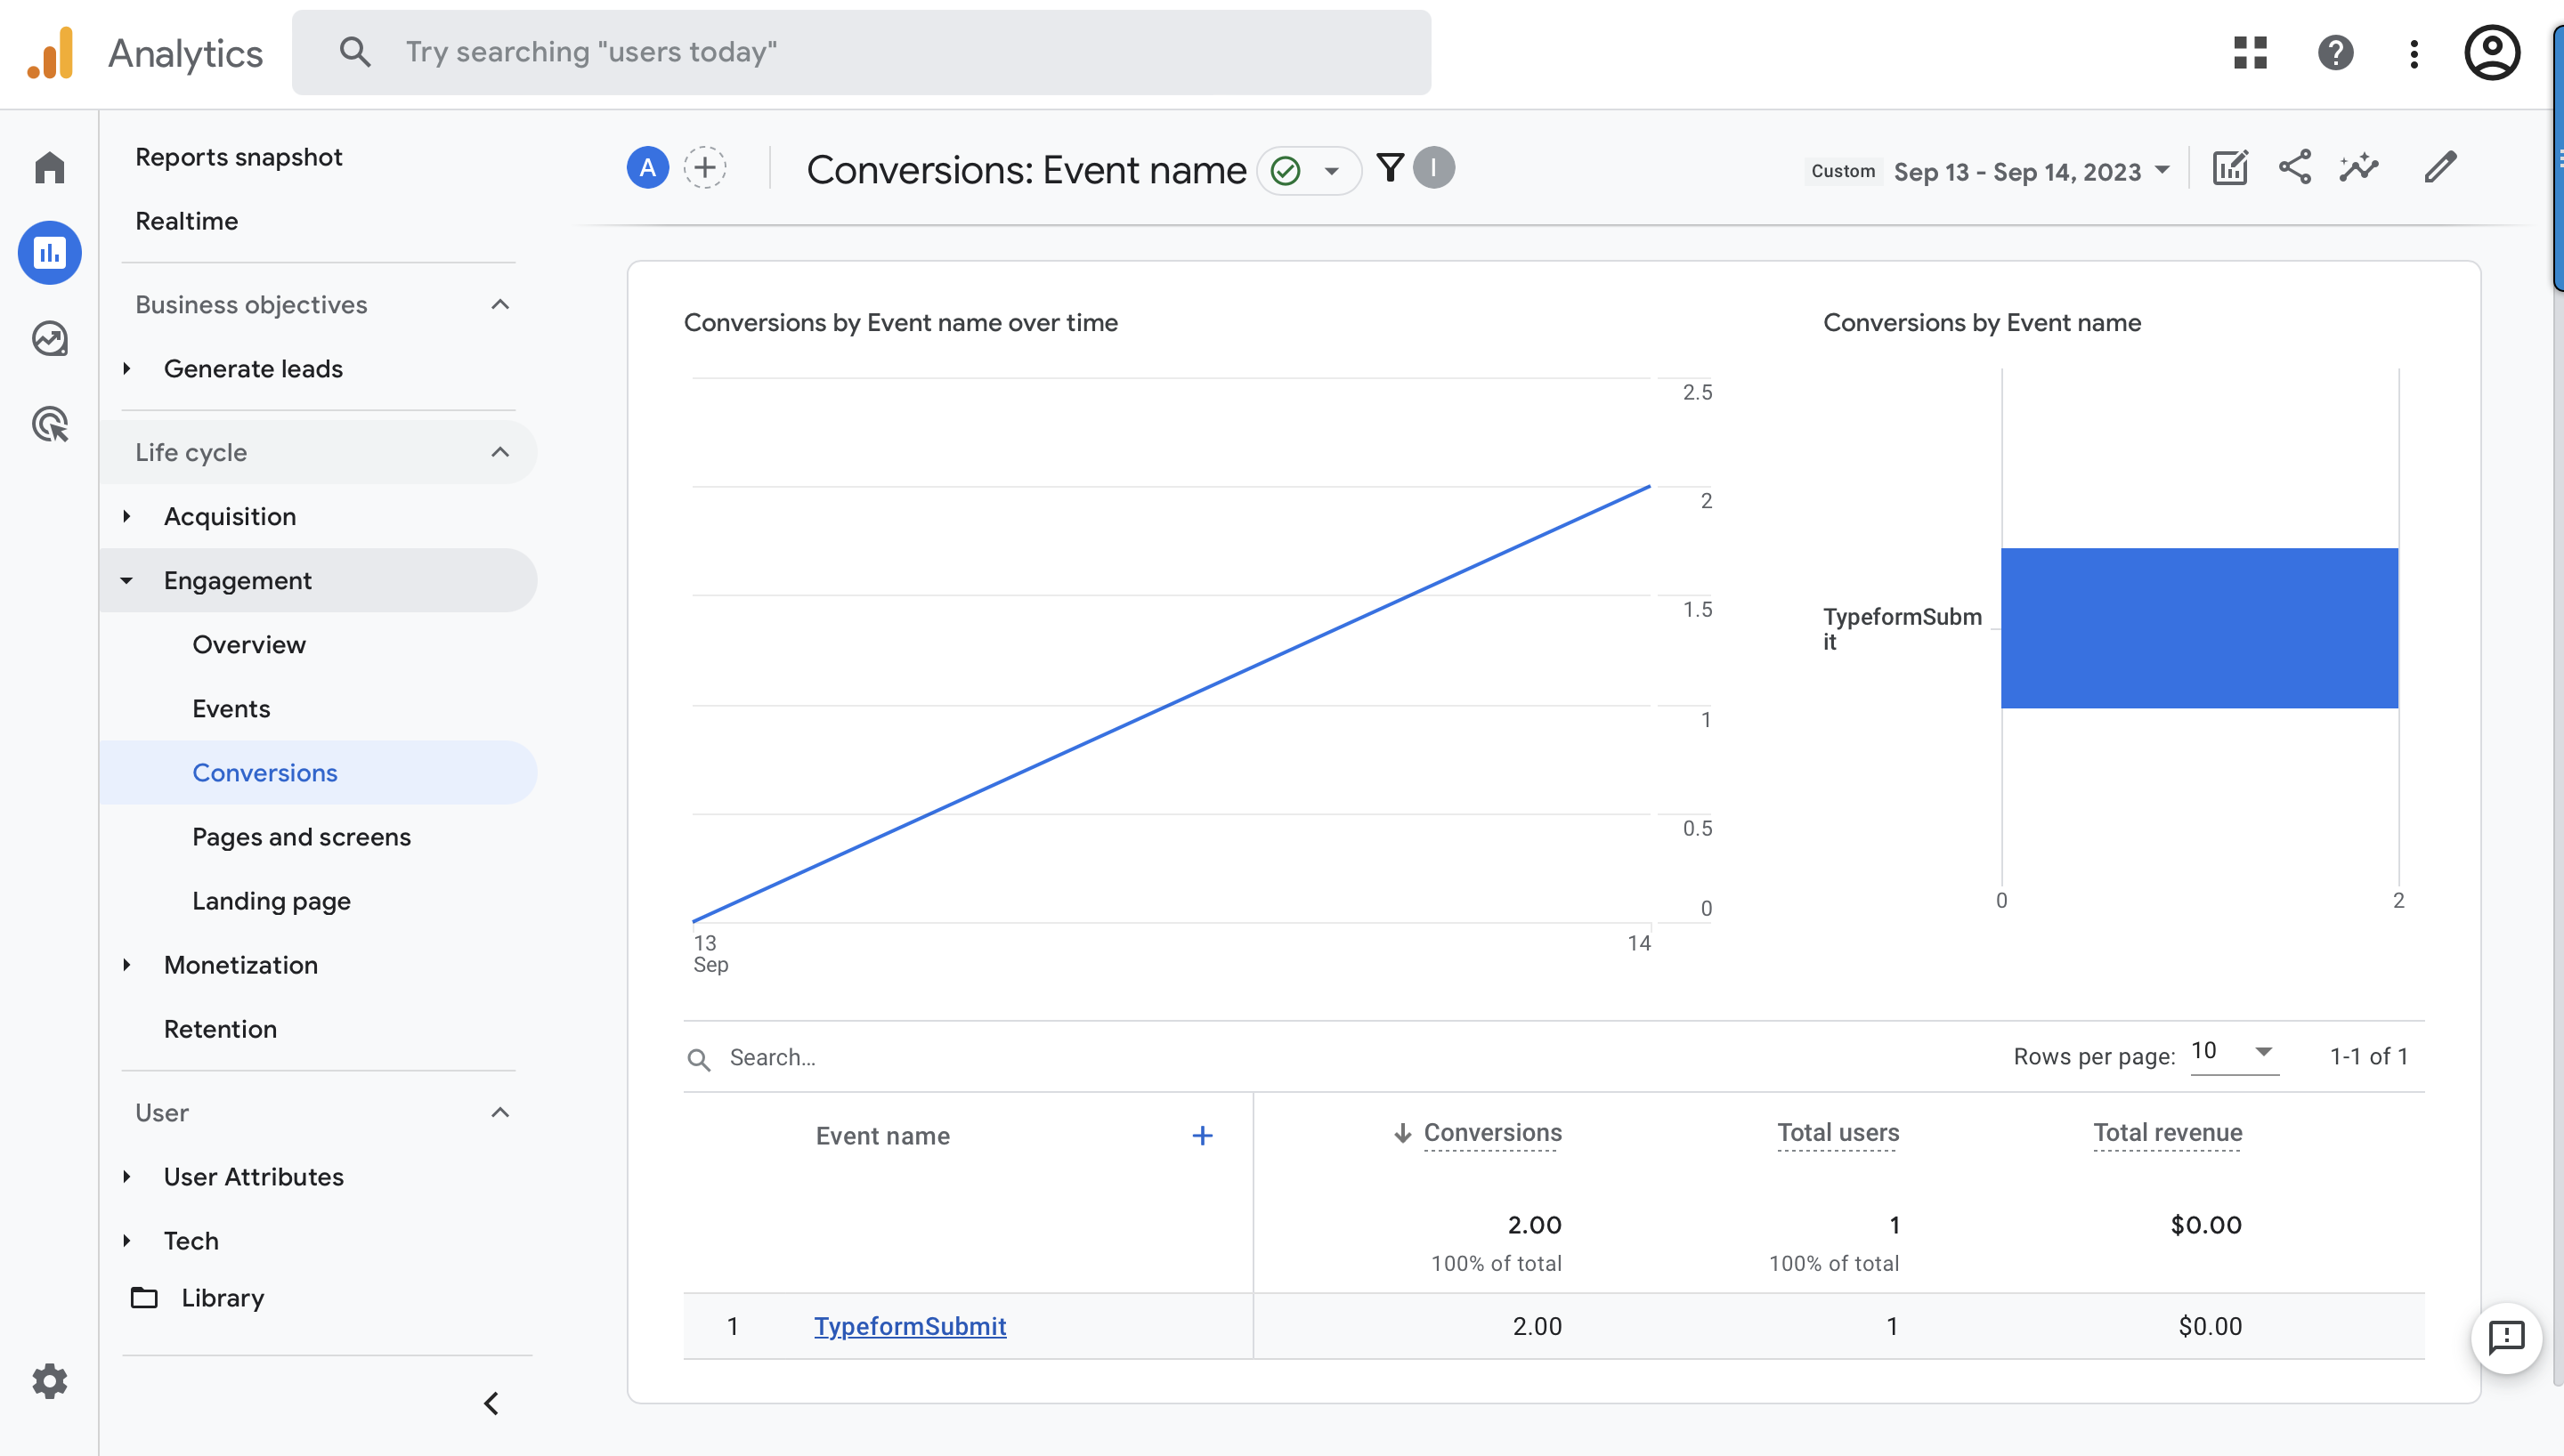Expand the Acquisition item
The height and width of the screenshot is (1456, 2564).
coord(127,516)
